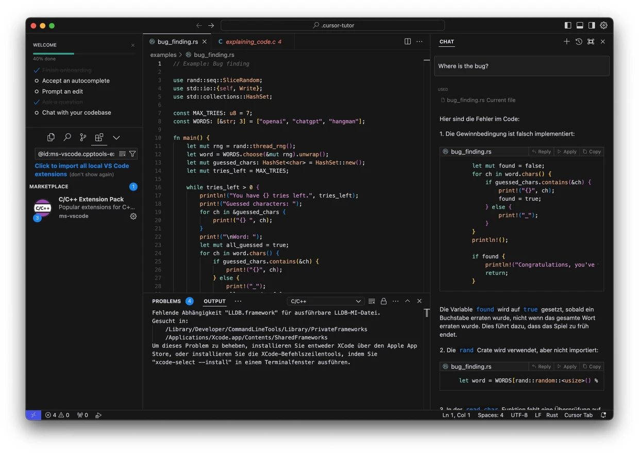Viewport: 639px width, 454px height.
Task: Open the Extensions view icon
Action: pos(99,137)
